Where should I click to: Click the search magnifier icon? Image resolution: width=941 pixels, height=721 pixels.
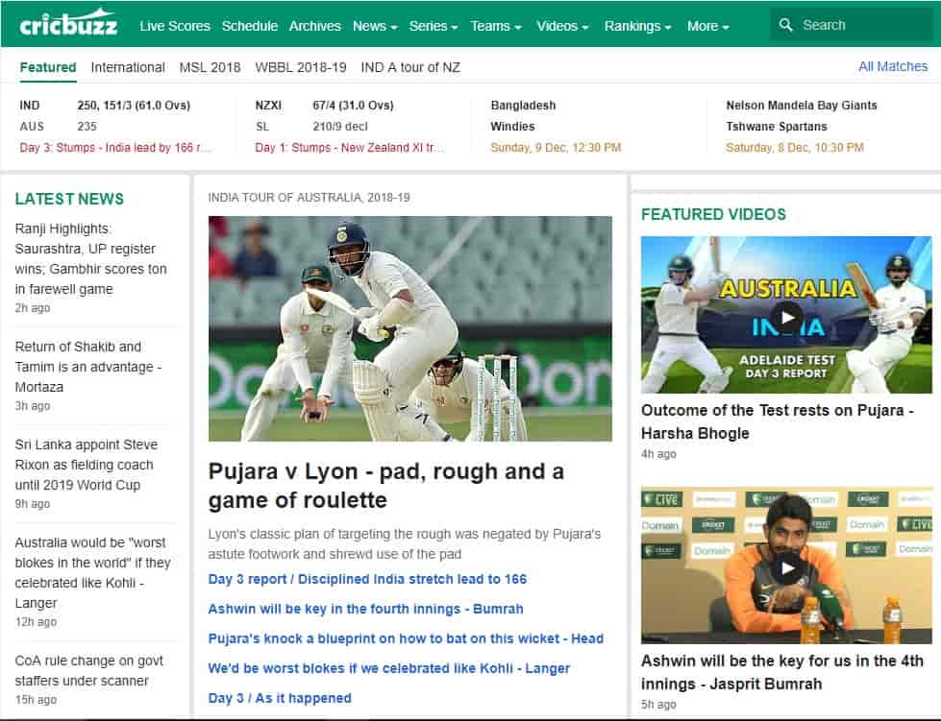(785, 25)
